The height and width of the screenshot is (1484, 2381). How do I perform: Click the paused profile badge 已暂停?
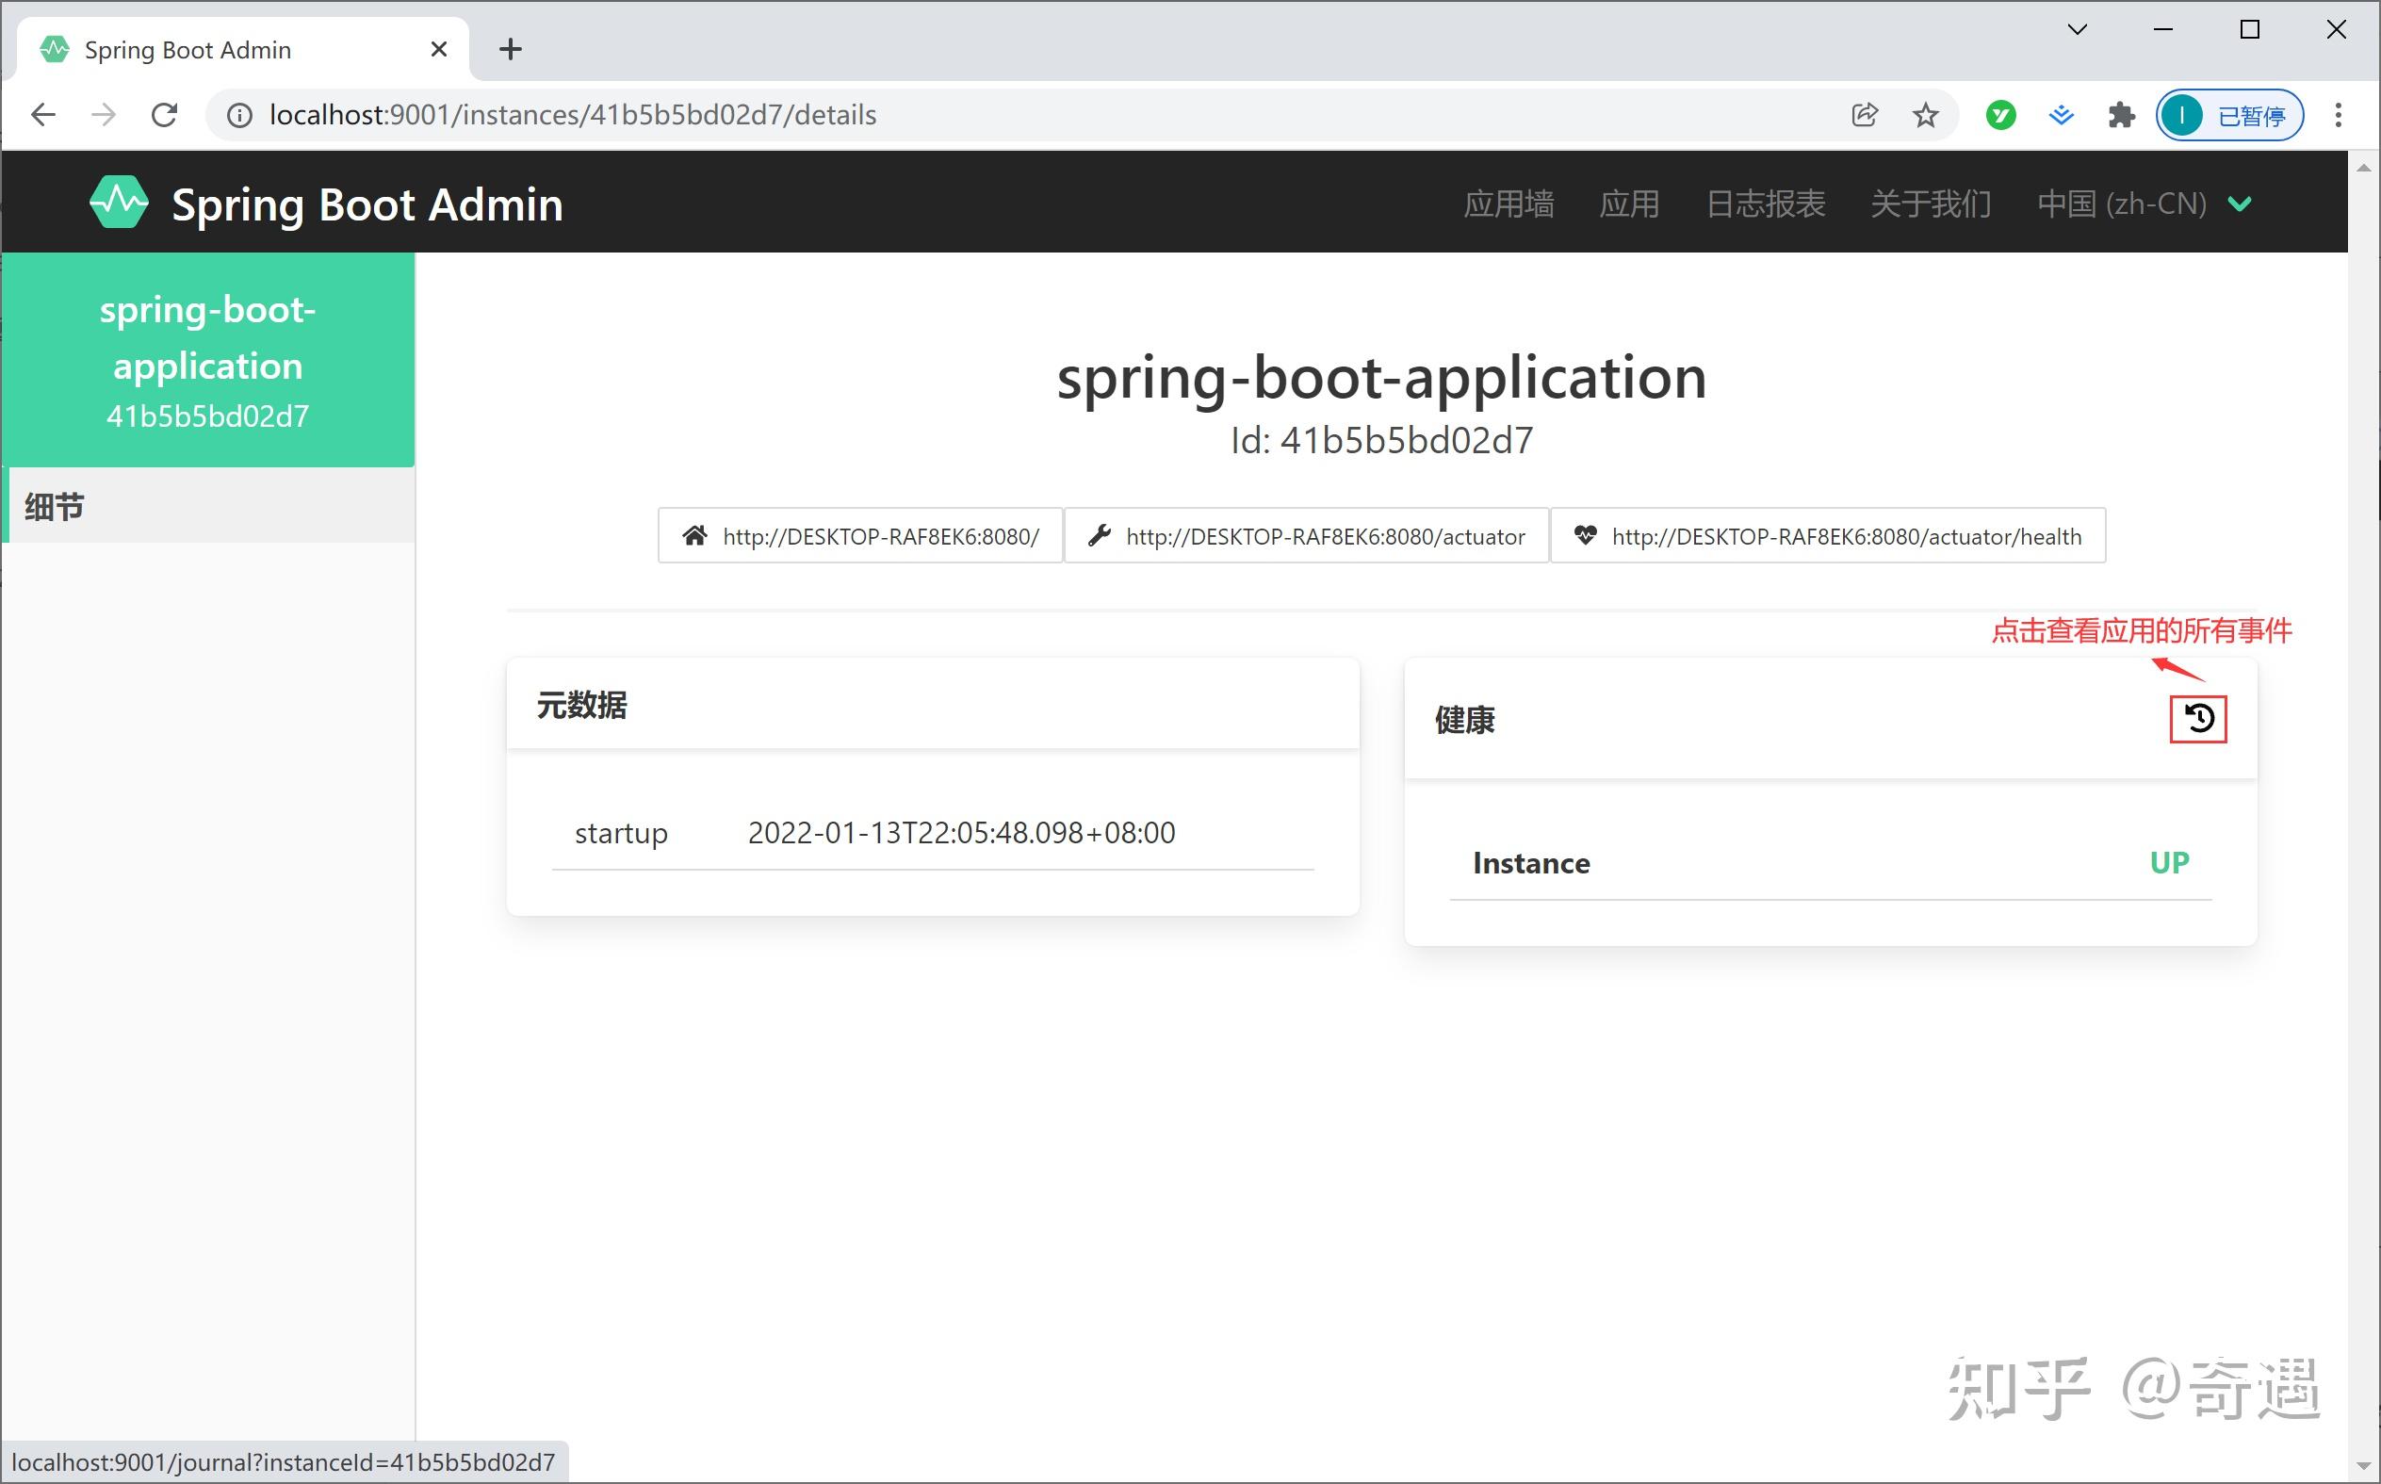[x=2228, y=115]
